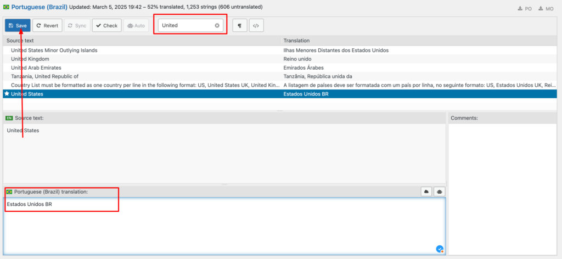Click the Brazil flag icon in the title
562x259 pixels.
click(6, 7)
